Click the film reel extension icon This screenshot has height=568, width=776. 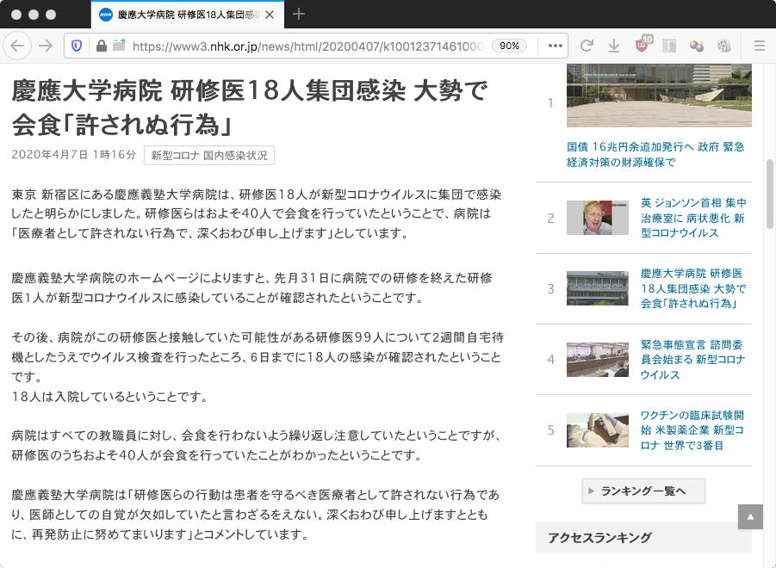pos(723,46)
